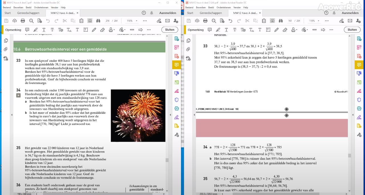This screenshot has width=365, height=195.
Task: Open binoculars find tool in left window
Action: point(98,21)
